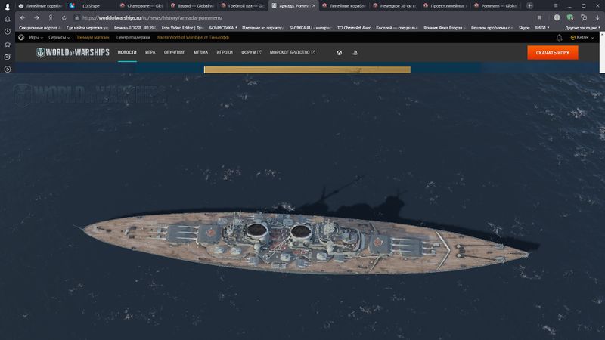Screen dimensions: 605x340
Task: Open favorites star icon in sidebar
Action: (8, 45)
